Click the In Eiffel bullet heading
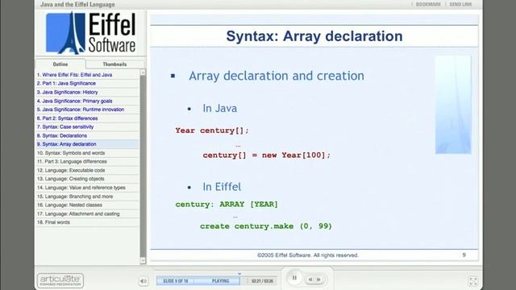Viewport: 516px width, 290px height. coord(222,187)
